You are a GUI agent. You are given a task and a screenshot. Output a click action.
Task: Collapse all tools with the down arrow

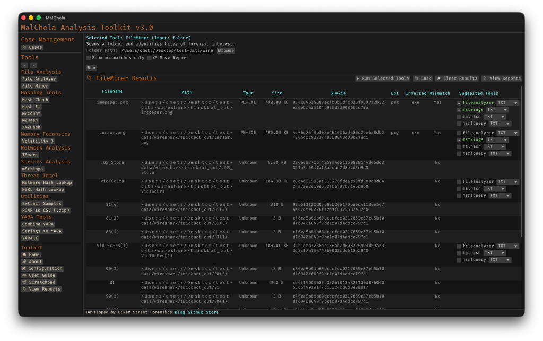[24, 65]
